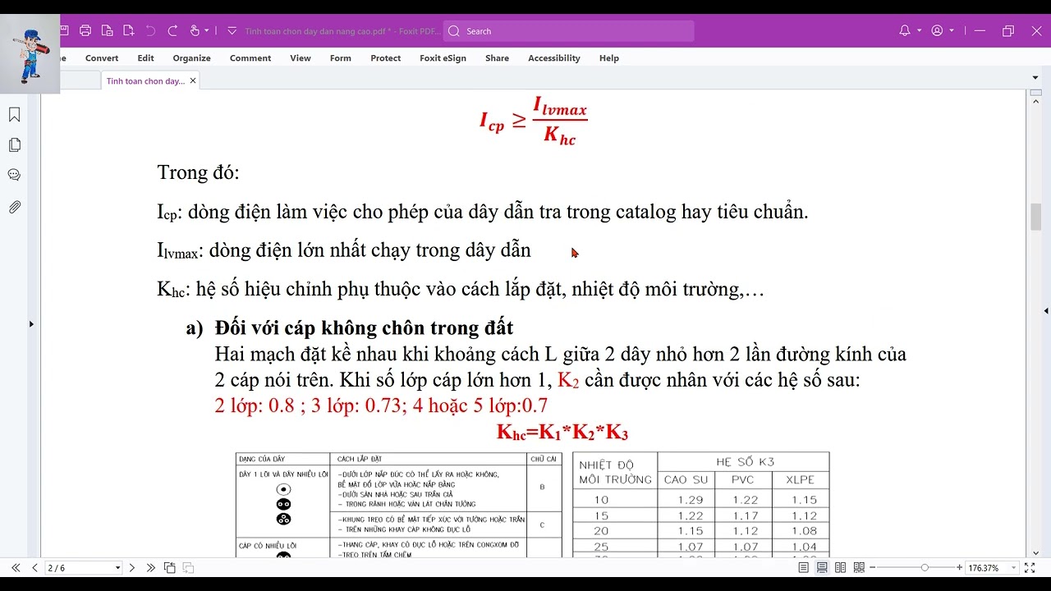Click the value 1.29 in the K3 table

click(690, 500)
